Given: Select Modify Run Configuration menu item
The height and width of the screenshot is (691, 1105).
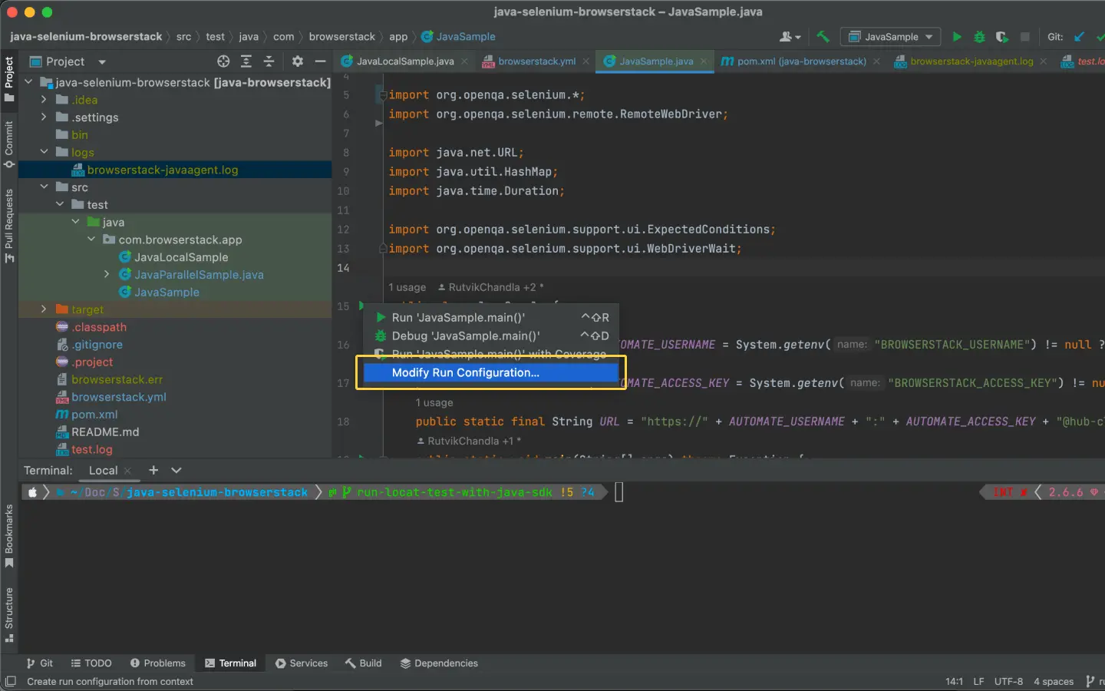Looking at the screenshot, I should pos(465,372).
